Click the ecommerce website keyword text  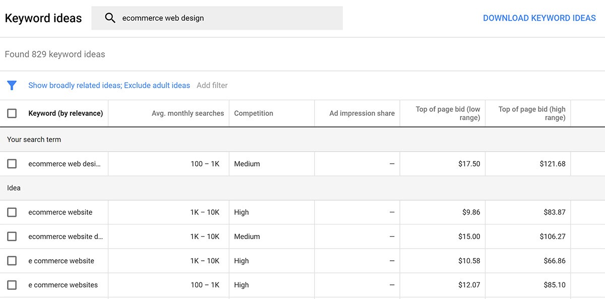(x=60, y=212)
